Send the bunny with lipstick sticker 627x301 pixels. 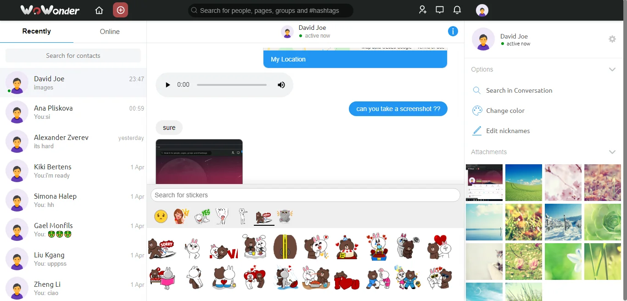[x=193, y=248]
